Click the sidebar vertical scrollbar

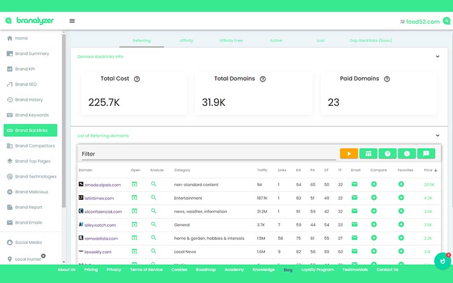click(x=64, y=121)
